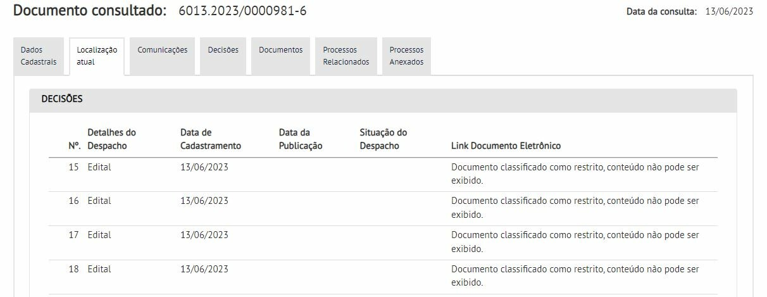The height and width of the screenshot is (297, 767).
Task: Show the Processos Anexados tab
Action: [x=406, y=56]
